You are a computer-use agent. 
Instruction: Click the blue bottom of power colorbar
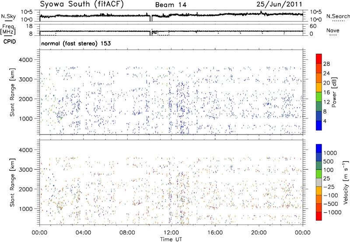[319, 125]
